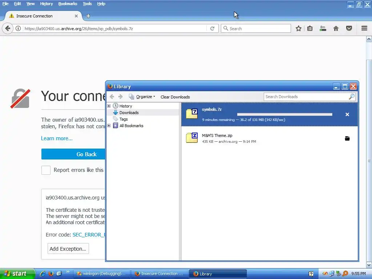Focus the URL address bar
The width and height of the screenshot is (372, 279).
(x=115, y=29)
